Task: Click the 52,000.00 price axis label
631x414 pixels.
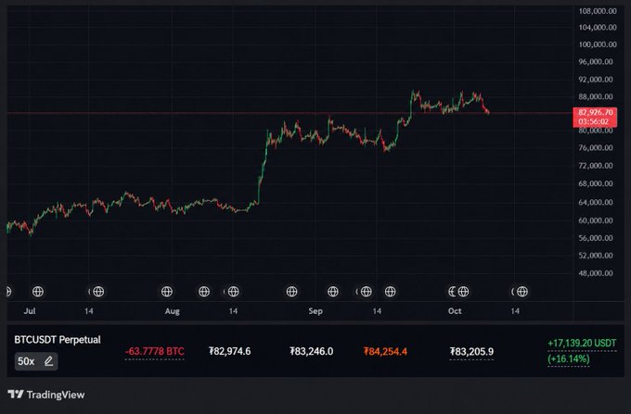Action: point(596,256)
